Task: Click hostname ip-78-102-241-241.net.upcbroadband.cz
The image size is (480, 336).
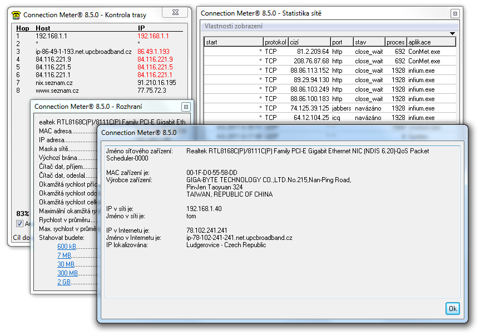Action: tap(239, 238)
